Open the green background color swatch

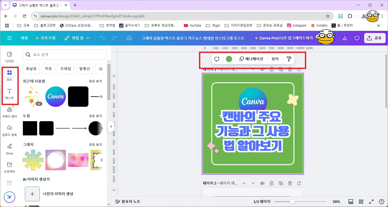pyautogui.click(x=229, y=59)
